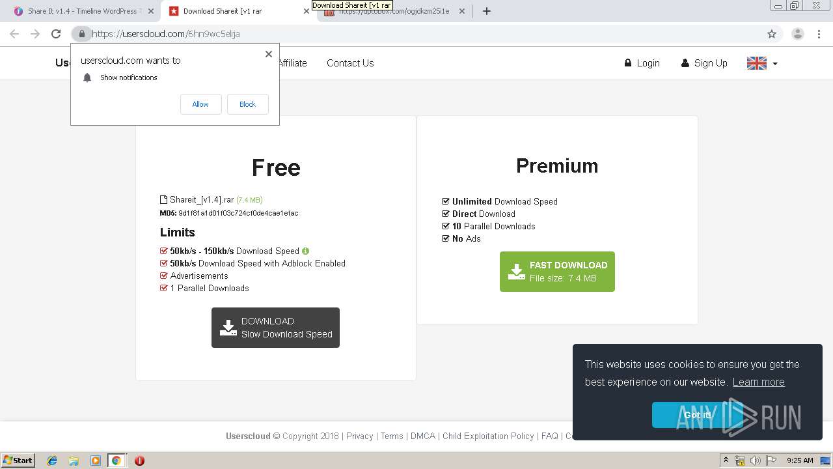The height and width of the screenshot is (469, 833).
Task: Reload the page with the refresh icon
Action: pos(56,34)
